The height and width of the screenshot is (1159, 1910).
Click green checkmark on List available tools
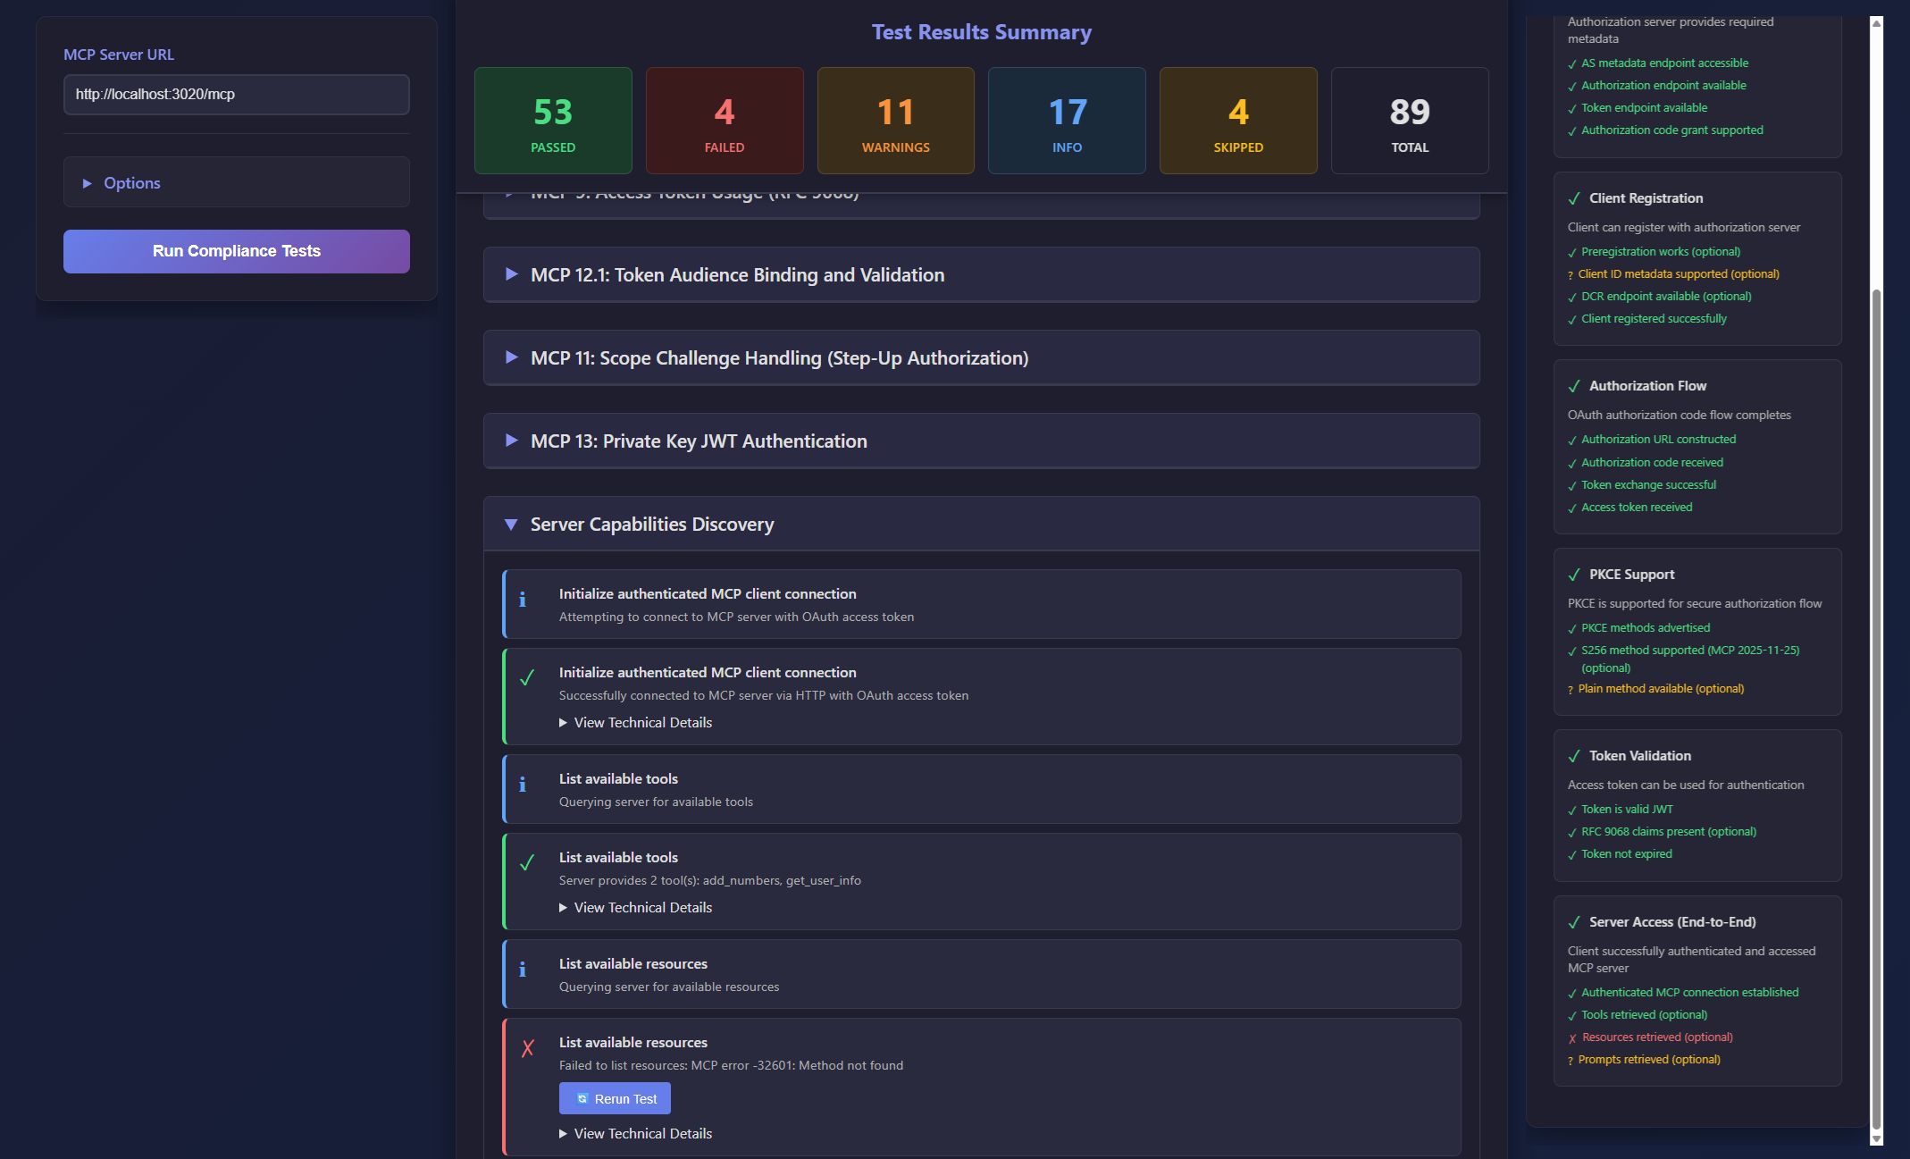coord(527,862)
